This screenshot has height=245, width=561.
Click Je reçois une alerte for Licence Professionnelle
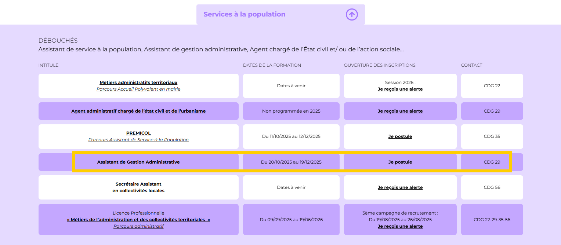(400, 226)
